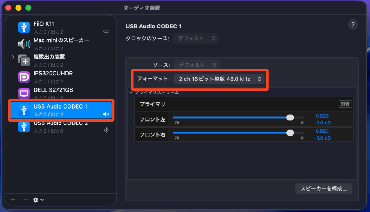Expand the 複数出力装置 disclosure arrow
370x212 pixels.
[13, 57]
